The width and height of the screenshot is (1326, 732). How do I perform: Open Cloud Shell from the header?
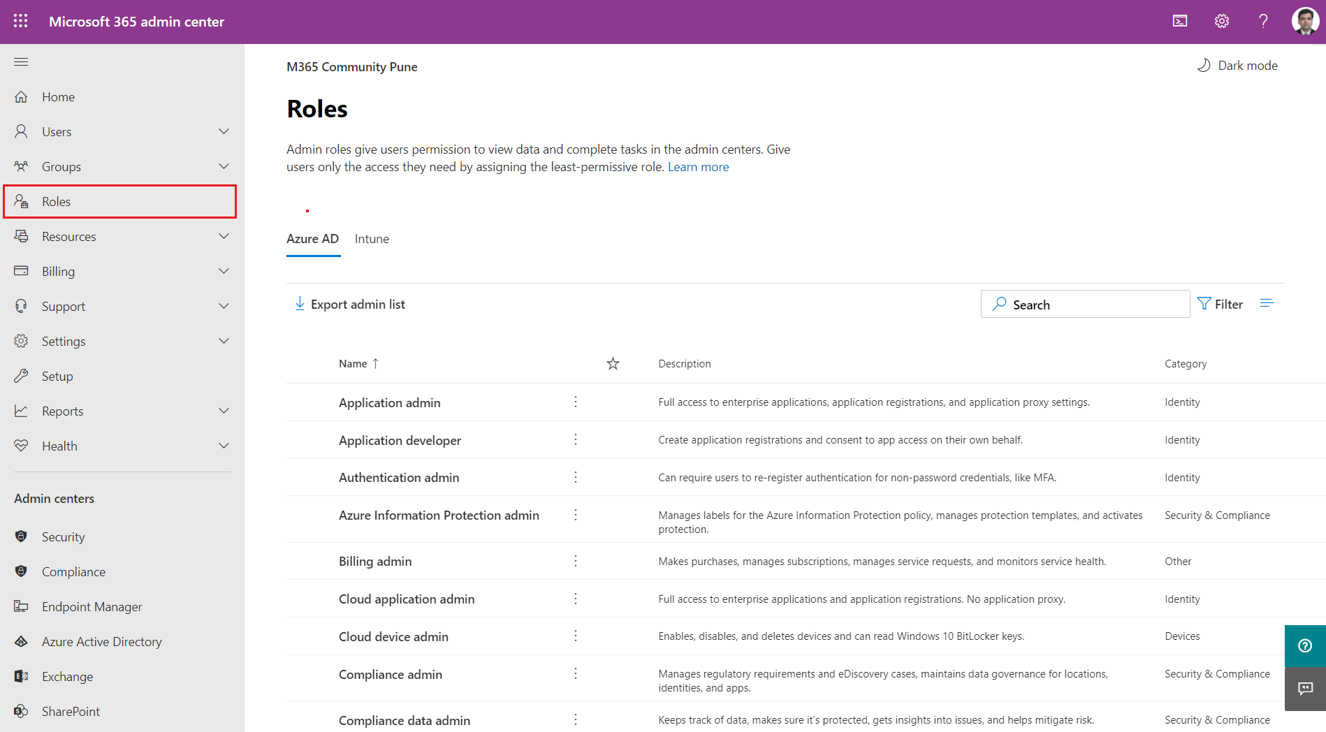coord(1180,21)
